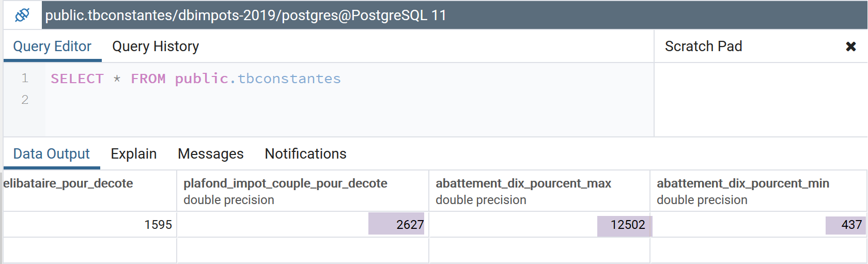Image resolution: width=868 pixels, height=264 pixels.
Task: Open the Explain tab
Action: pos(133,154)
